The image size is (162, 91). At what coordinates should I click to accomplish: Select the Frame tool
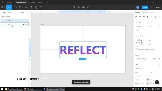pyautogui.click(x=15, y=7)
